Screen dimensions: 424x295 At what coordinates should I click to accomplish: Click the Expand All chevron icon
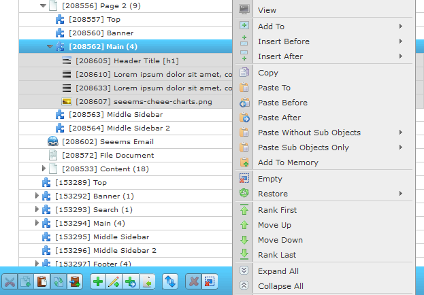(x=244, y=271)
